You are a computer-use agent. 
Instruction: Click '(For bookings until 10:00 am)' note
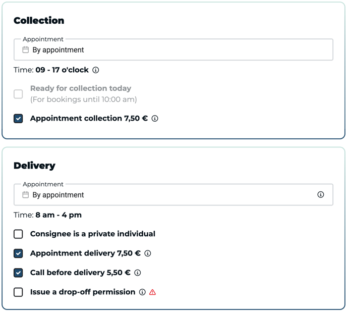(83, 99)
